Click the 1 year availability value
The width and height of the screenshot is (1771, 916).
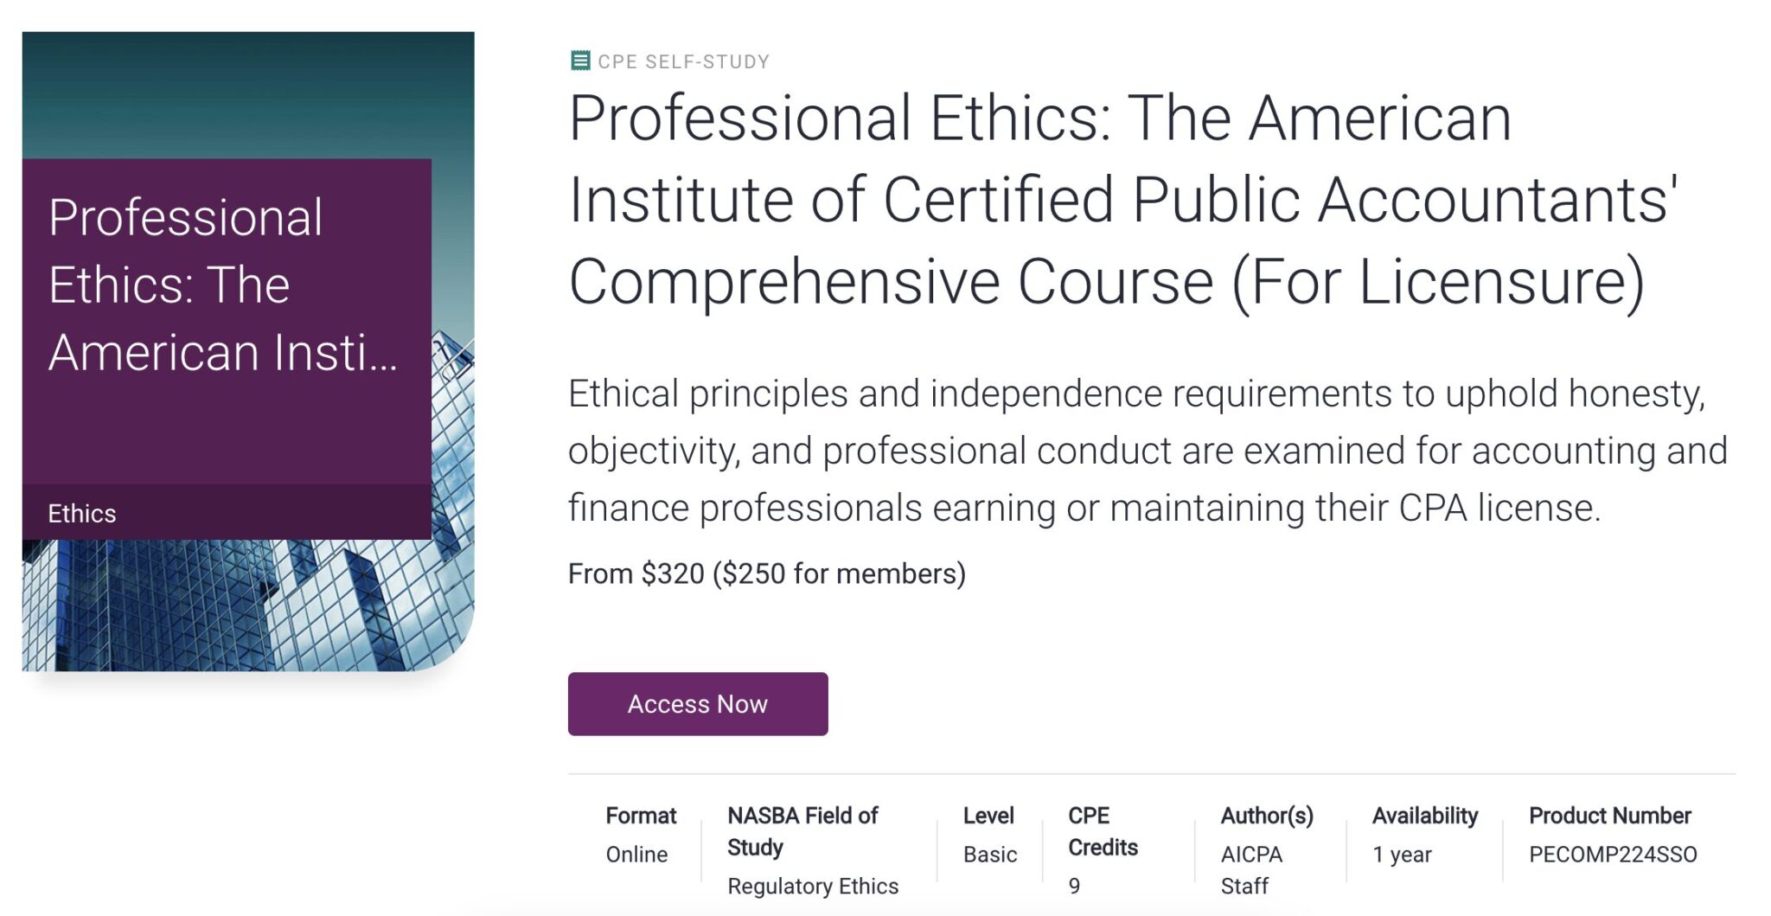(x=1403, y=855)
